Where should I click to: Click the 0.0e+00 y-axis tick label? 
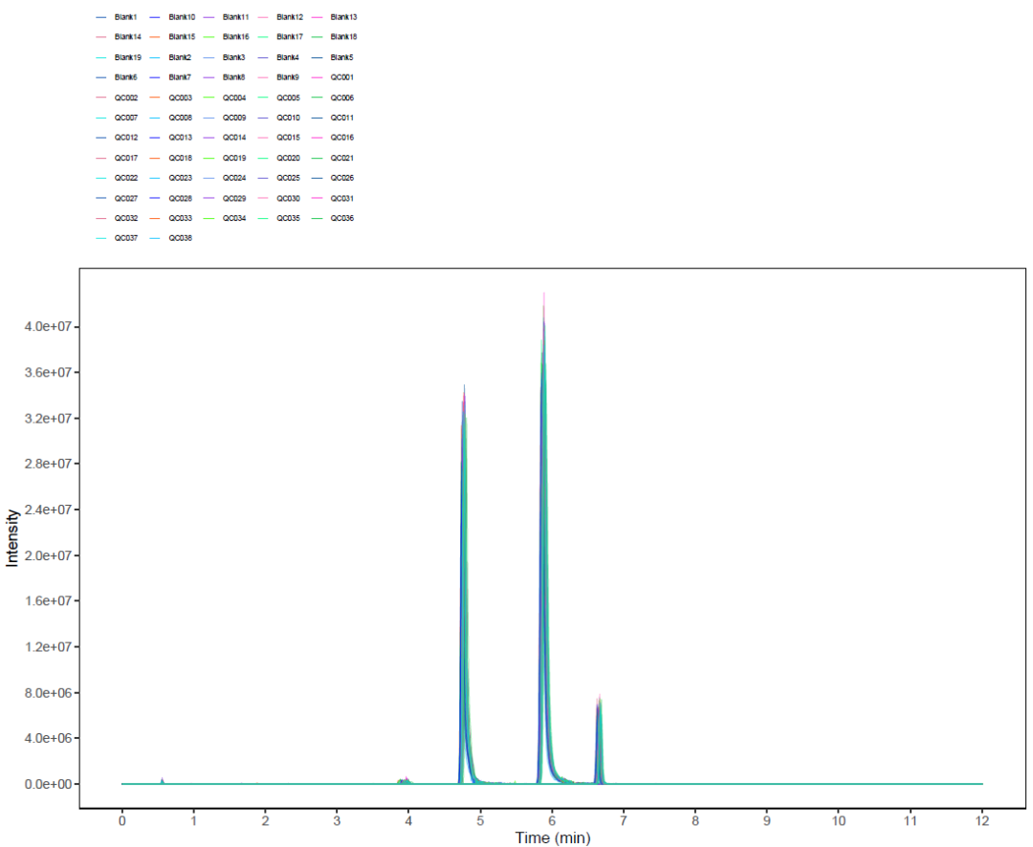[45, 784]
